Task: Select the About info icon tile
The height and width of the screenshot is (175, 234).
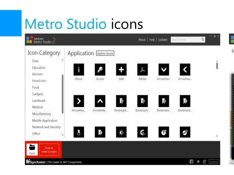Action: pyautogui.click(x=78, y=69)
